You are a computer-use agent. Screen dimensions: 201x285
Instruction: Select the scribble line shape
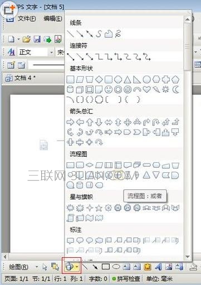pos(118,34)
